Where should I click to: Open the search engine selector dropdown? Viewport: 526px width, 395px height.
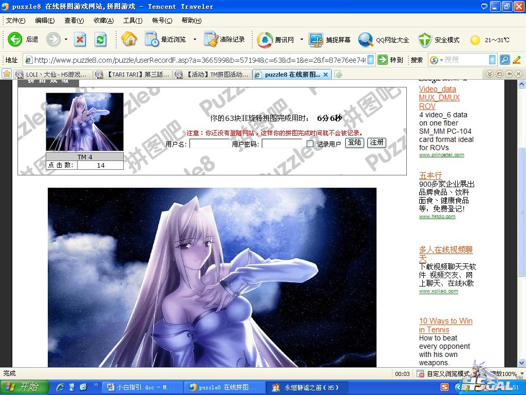pos(437,60)
